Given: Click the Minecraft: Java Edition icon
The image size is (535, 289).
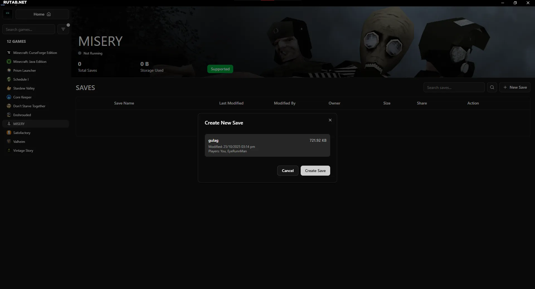Looking at the screenshot, I should pyautogui.click(x=9, y=62).
